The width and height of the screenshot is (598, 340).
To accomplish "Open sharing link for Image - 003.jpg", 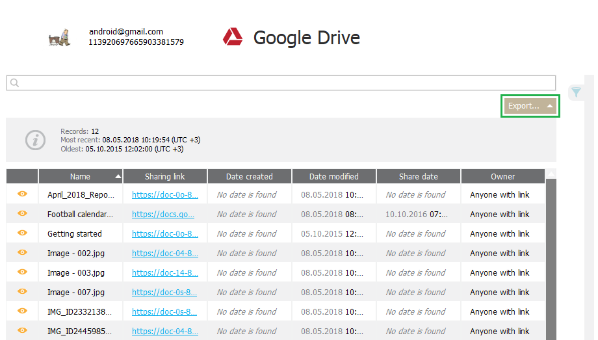I will coord(165,272).
